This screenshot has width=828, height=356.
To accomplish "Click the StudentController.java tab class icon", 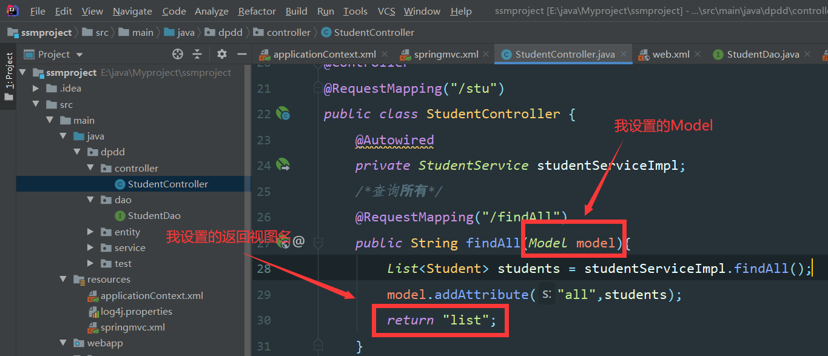I will pos(507,54).
